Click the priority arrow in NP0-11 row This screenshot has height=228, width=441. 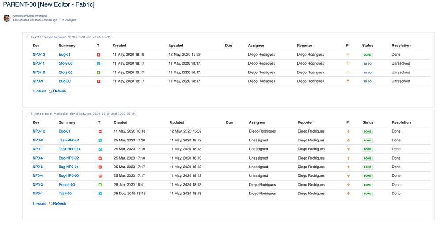(x=348, y=64)
